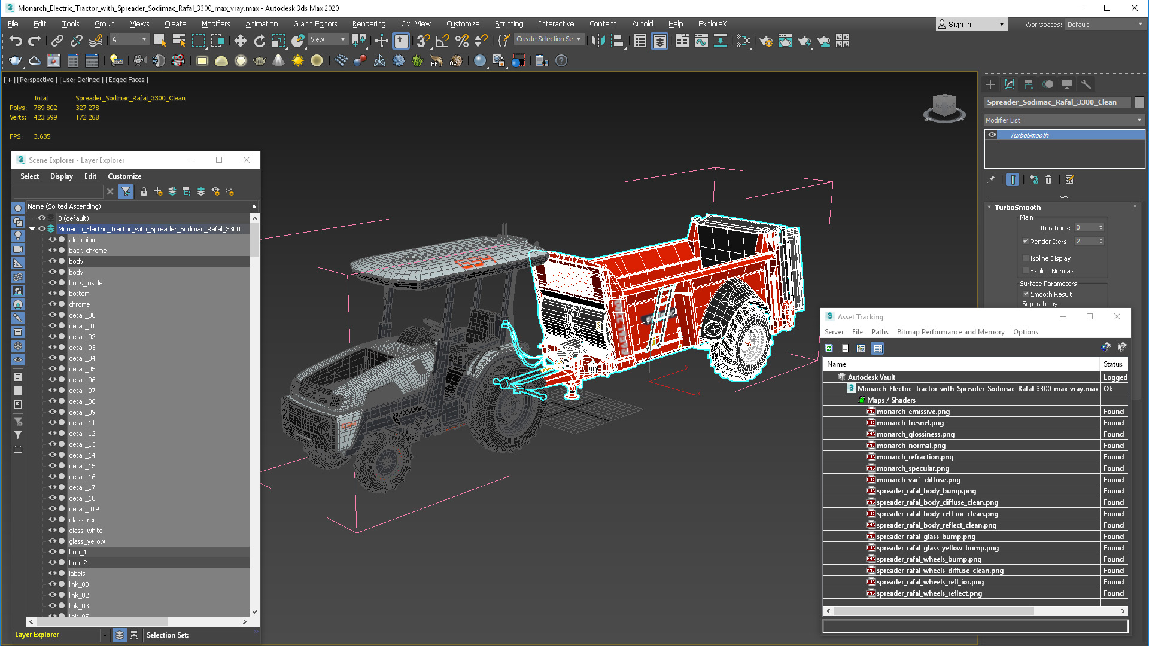Open the Modifier List dropdown
This screenshot has width=1149, height=646.
pos(1064,120)
